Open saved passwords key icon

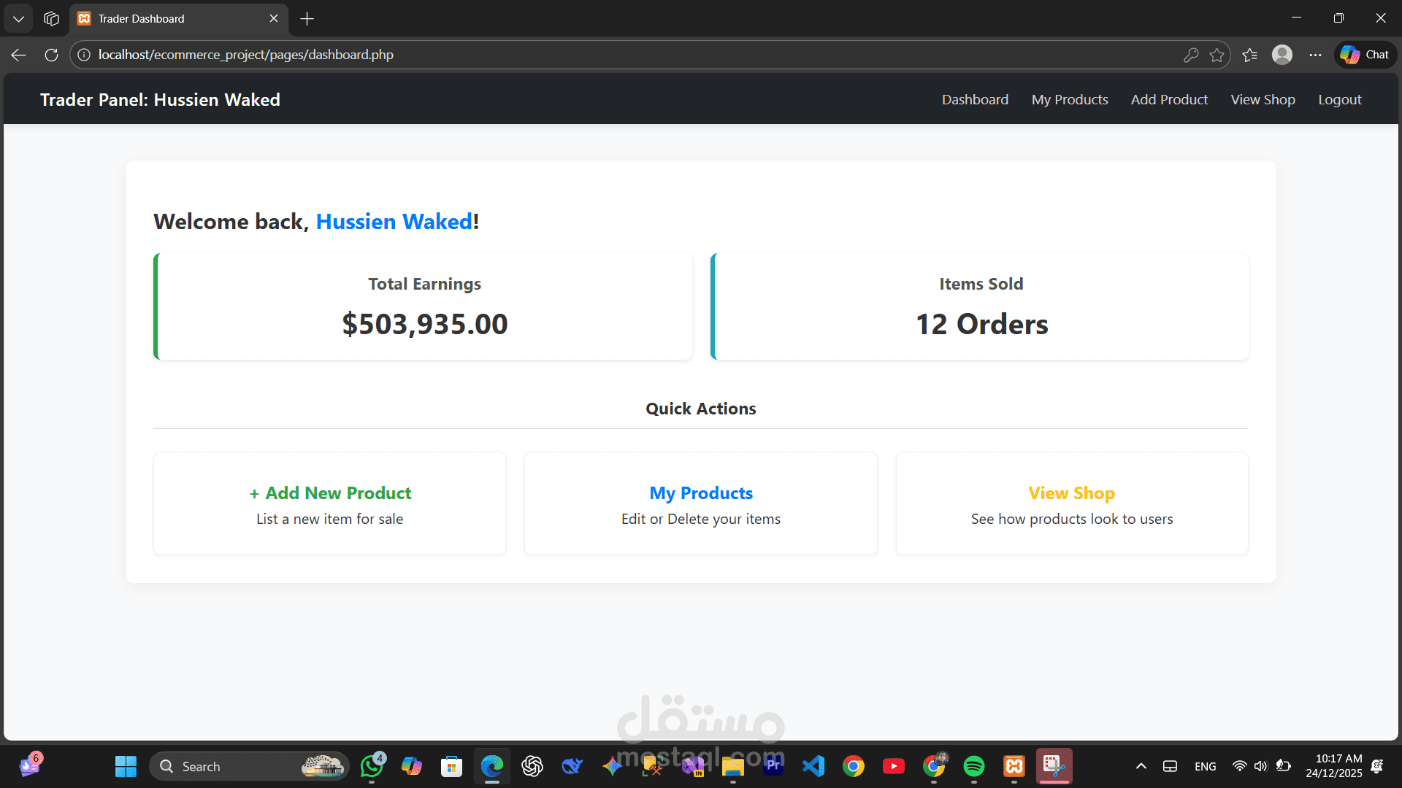click(1191, 55)
